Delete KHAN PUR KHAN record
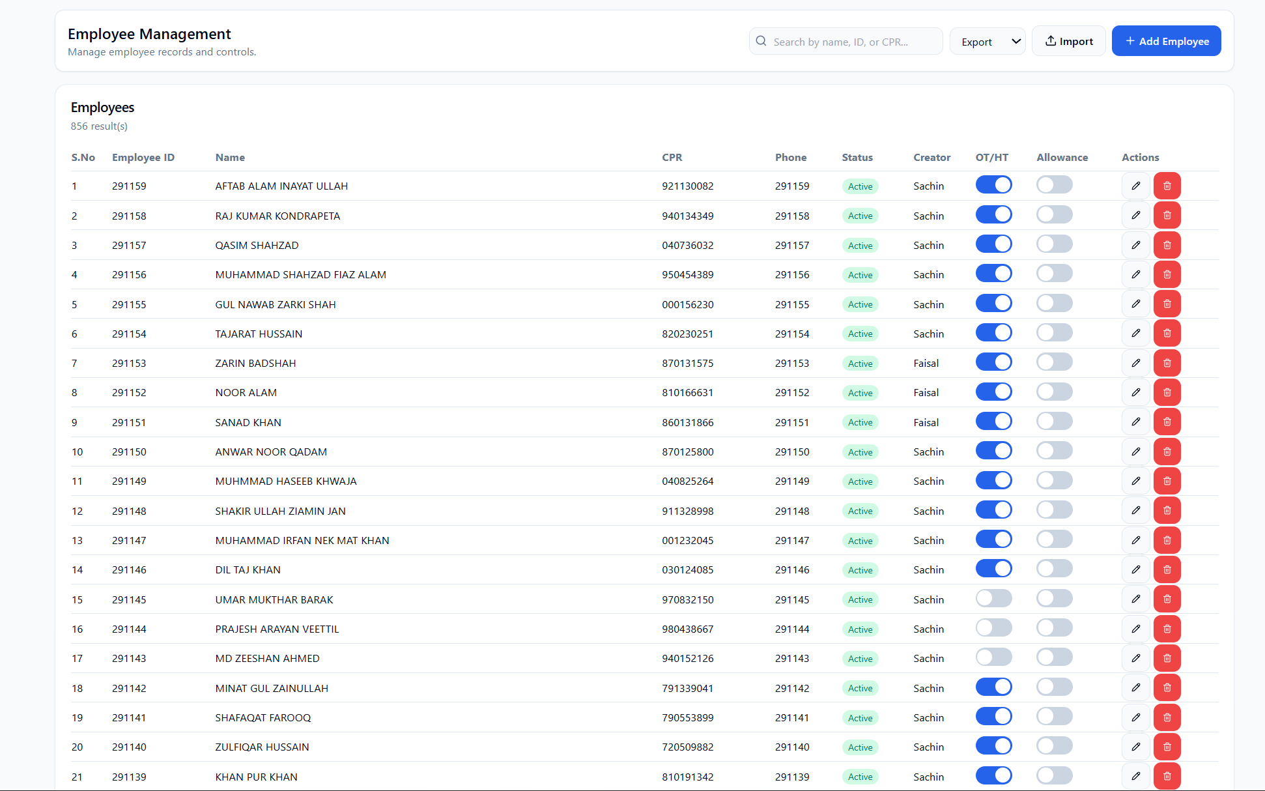This screenshot has width=1265, height=791. pyautogui.click(x=1167, y=776)
